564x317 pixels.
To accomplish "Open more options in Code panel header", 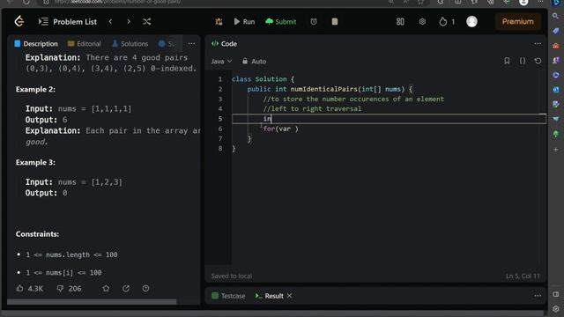I will point(538,43).
